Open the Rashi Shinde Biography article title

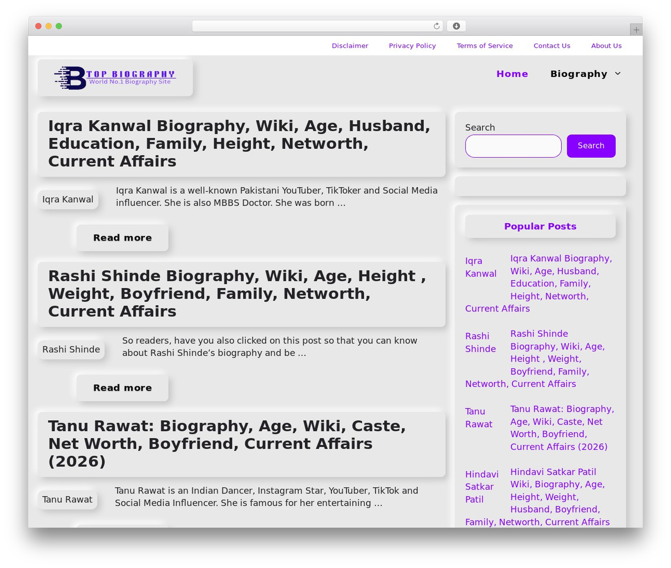[x=237, y=293]
